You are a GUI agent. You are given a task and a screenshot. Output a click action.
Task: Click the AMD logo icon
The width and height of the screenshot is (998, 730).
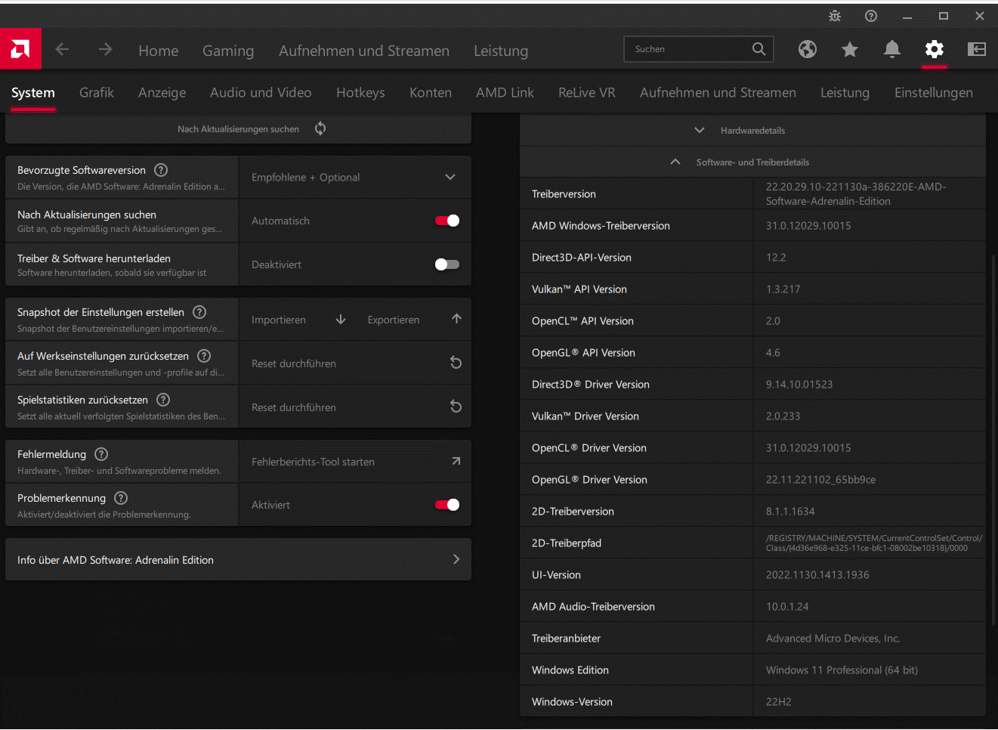click(20, 49)
